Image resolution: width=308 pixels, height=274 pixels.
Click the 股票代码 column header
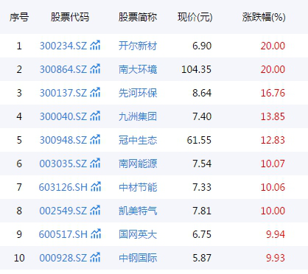coord(70,17)
